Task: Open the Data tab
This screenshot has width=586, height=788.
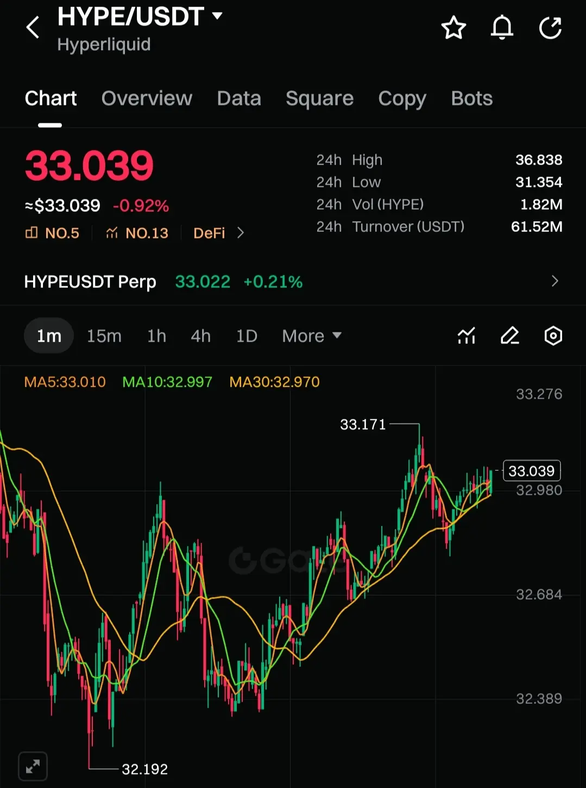Action: coord(239,98)
